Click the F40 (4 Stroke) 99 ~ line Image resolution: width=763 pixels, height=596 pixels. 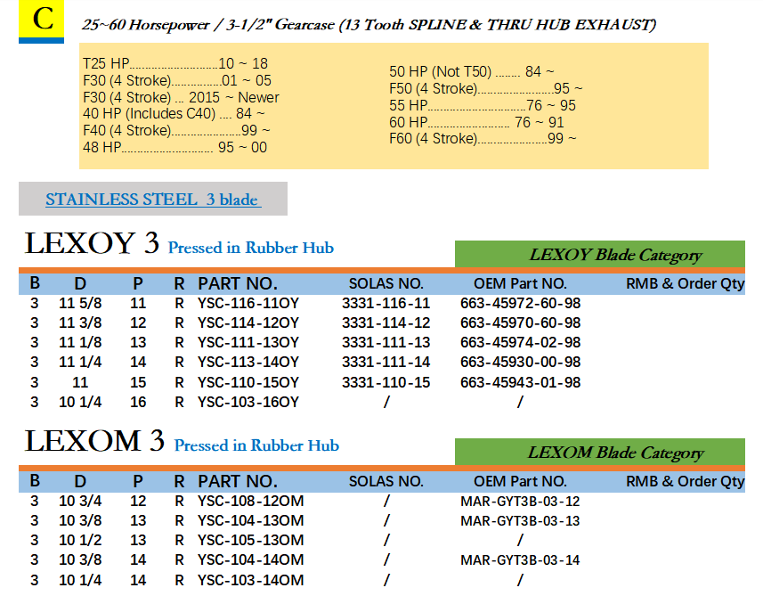[x=176, y=130]
